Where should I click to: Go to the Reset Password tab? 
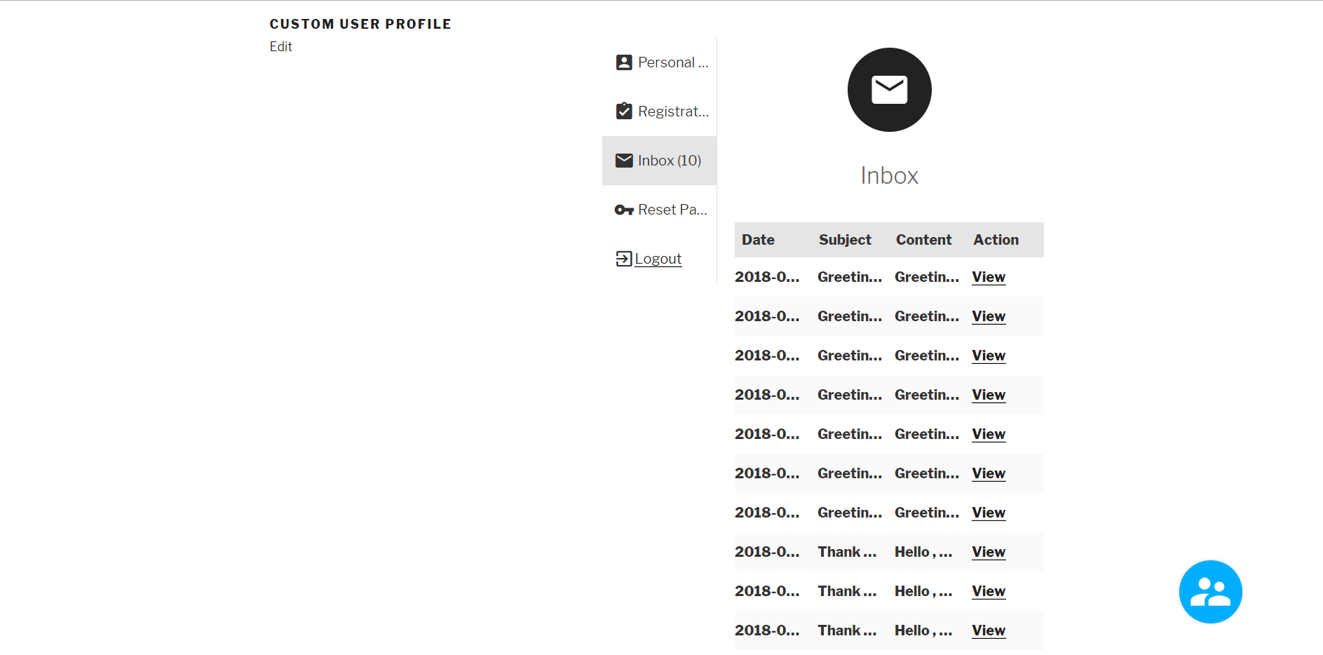pyautogui.click(x=672, y=210)
